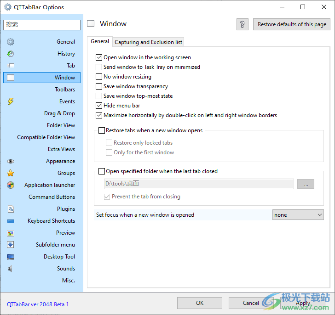
Task: Toggle Hide menu bar checkbox
Action: tap(98, 106)
